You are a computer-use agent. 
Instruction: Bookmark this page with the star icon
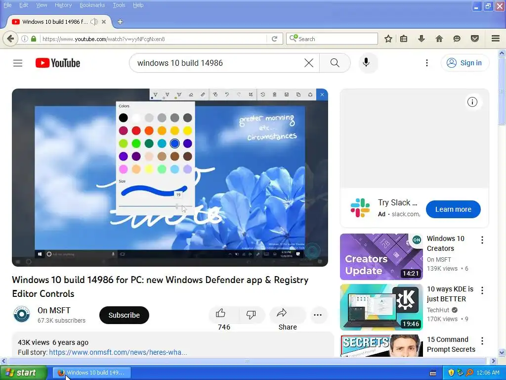pyautogui.click(x=388, y=39)
